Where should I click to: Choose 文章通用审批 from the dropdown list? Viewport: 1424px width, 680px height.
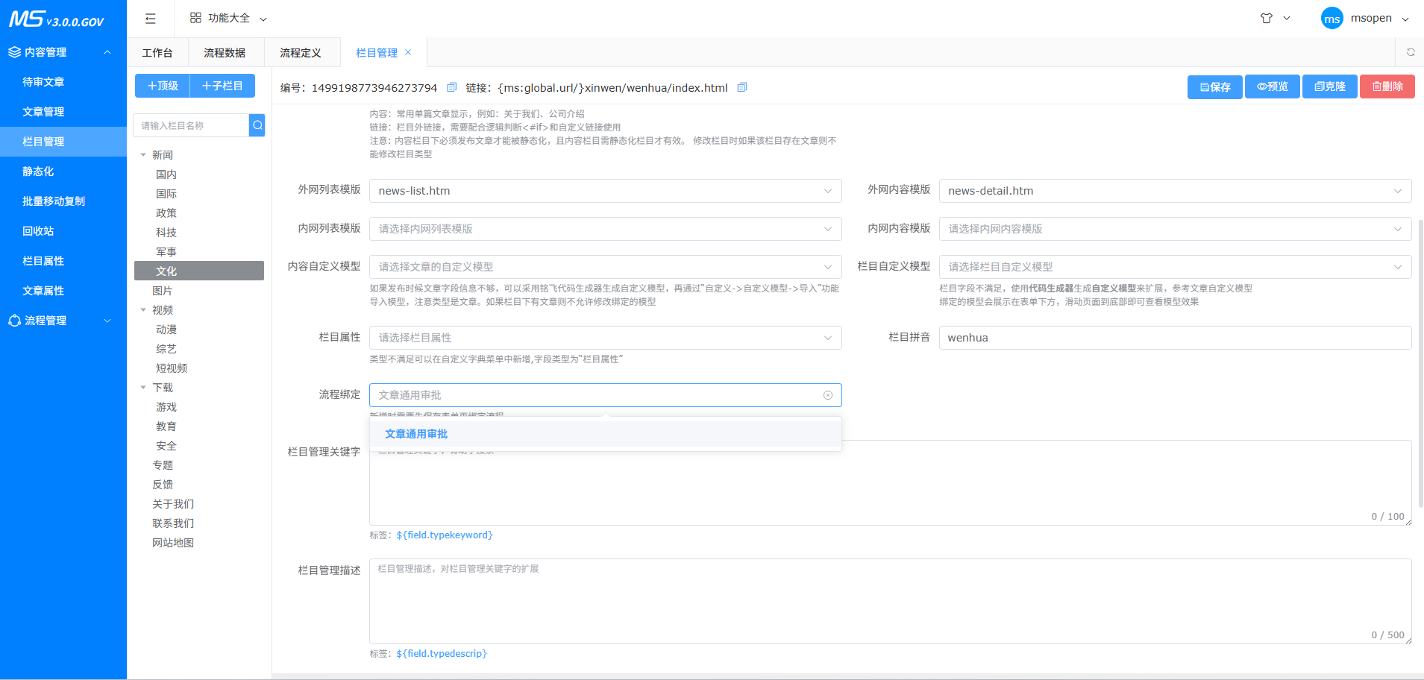[416, 434]
